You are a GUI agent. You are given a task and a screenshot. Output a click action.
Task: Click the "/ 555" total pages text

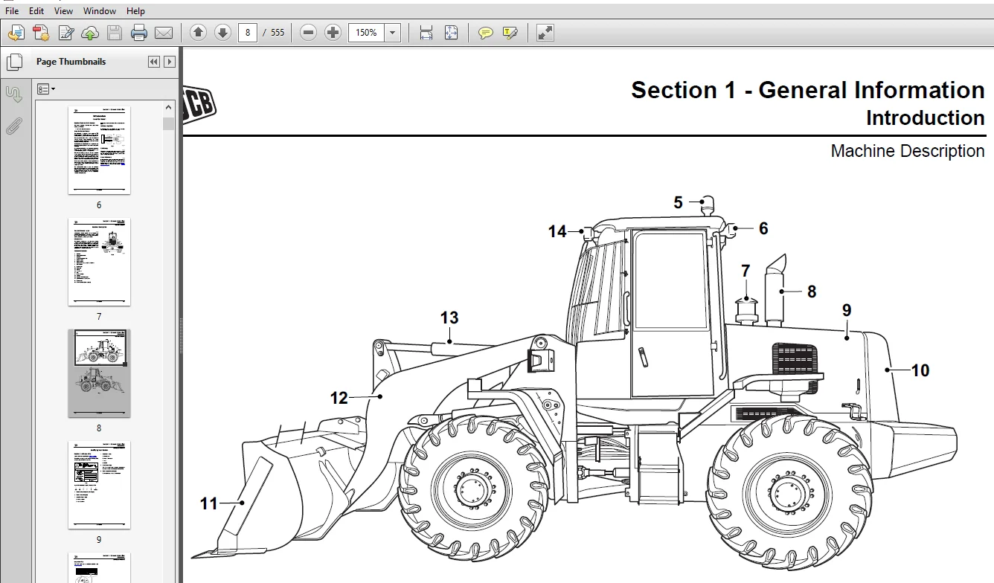click(x=274, y=33)
